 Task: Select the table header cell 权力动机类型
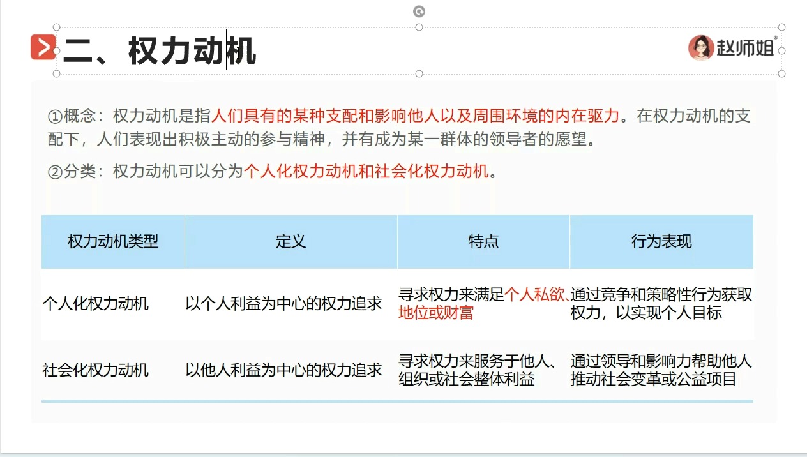112,242
